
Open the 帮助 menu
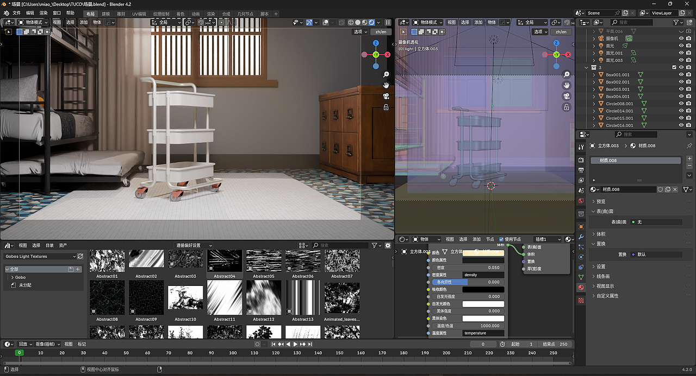coord(70,13)
